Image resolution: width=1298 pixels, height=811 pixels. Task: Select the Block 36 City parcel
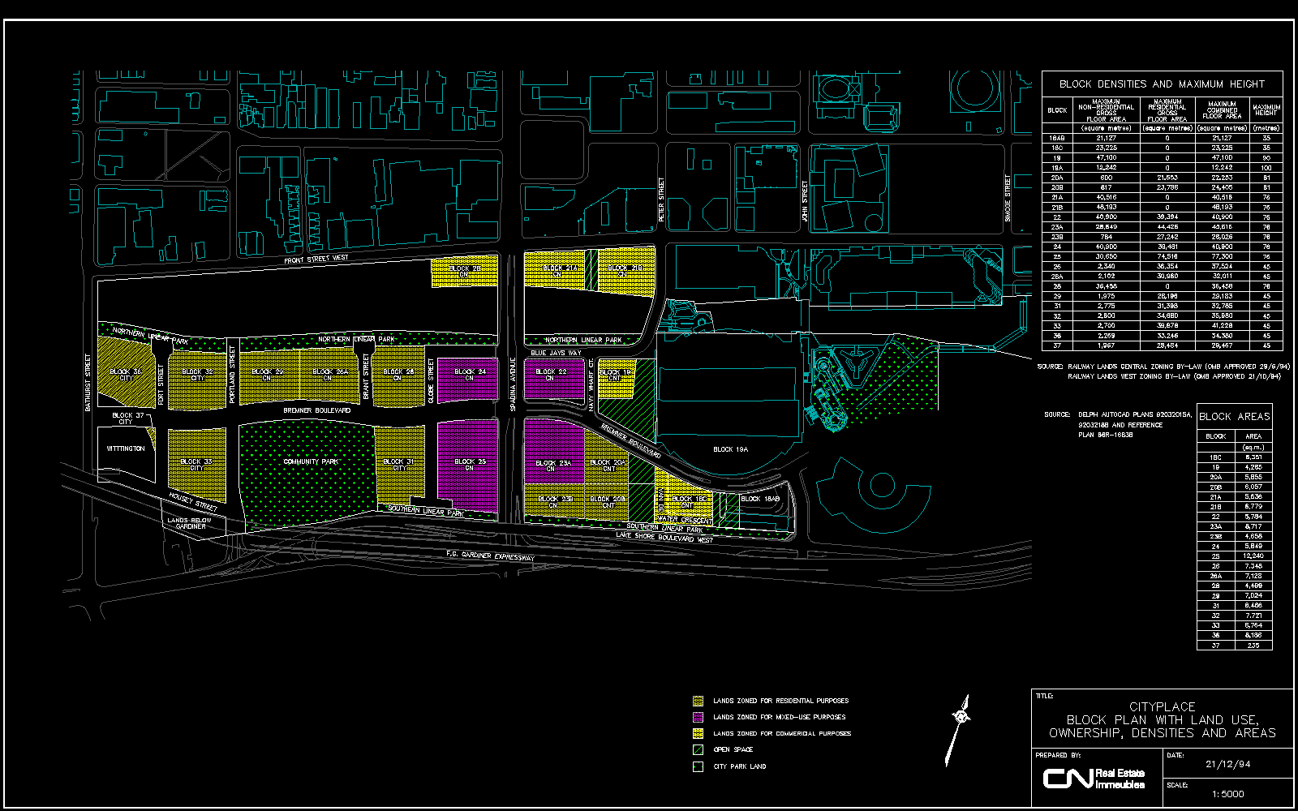pyautogui.click(x=126, y=375)
